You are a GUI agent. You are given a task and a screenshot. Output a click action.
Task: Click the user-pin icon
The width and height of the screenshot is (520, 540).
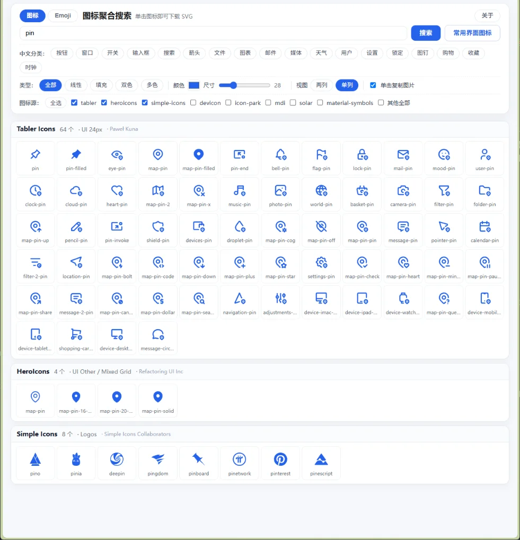coord(484,158)
